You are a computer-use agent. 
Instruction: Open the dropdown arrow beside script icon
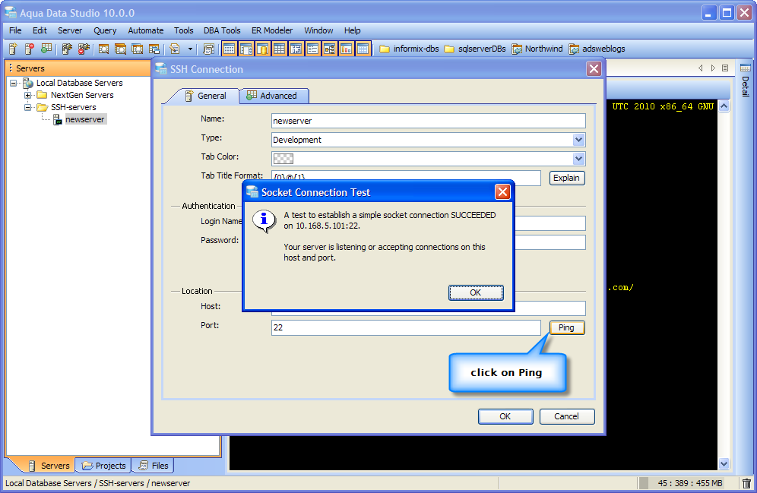[x=190, y=49]
